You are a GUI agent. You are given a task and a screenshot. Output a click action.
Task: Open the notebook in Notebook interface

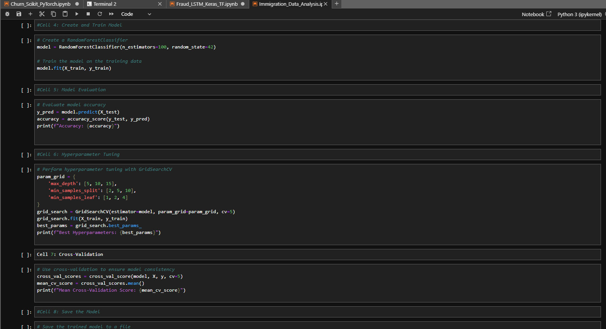point(536,14)
